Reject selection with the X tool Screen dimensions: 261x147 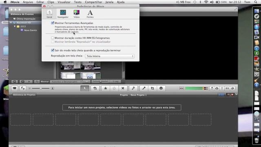(123, 88)
